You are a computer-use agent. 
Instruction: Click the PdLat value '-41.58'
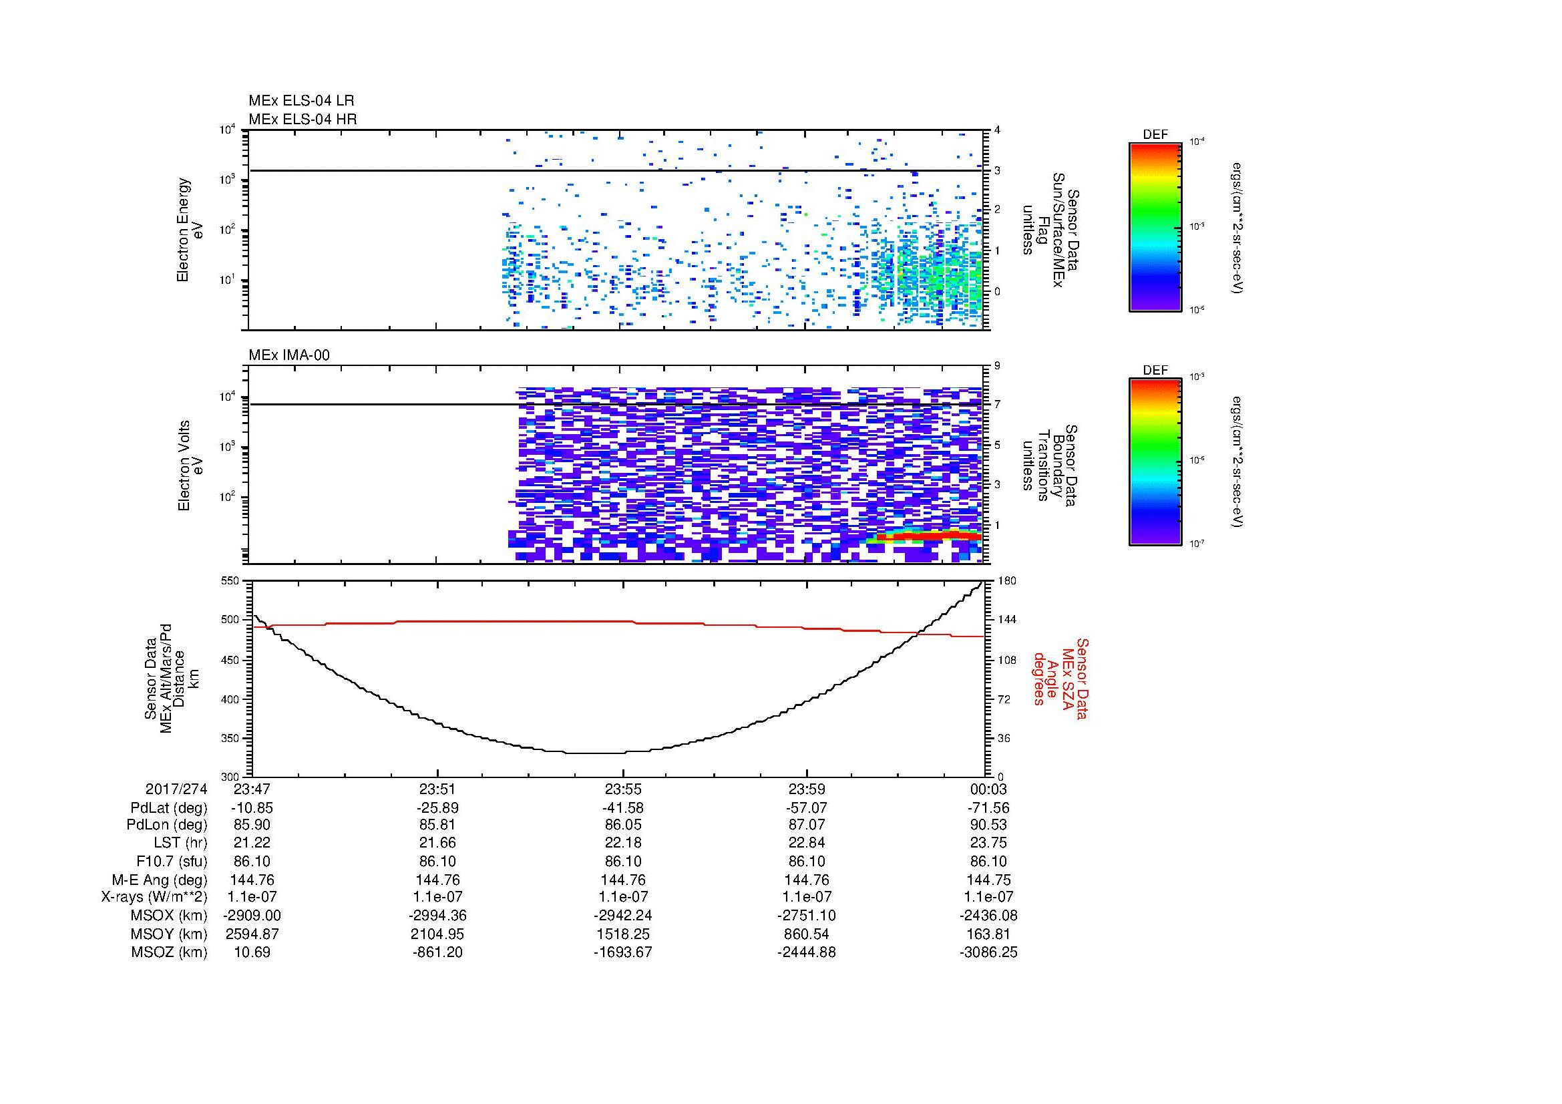click(x=622, y=808)
